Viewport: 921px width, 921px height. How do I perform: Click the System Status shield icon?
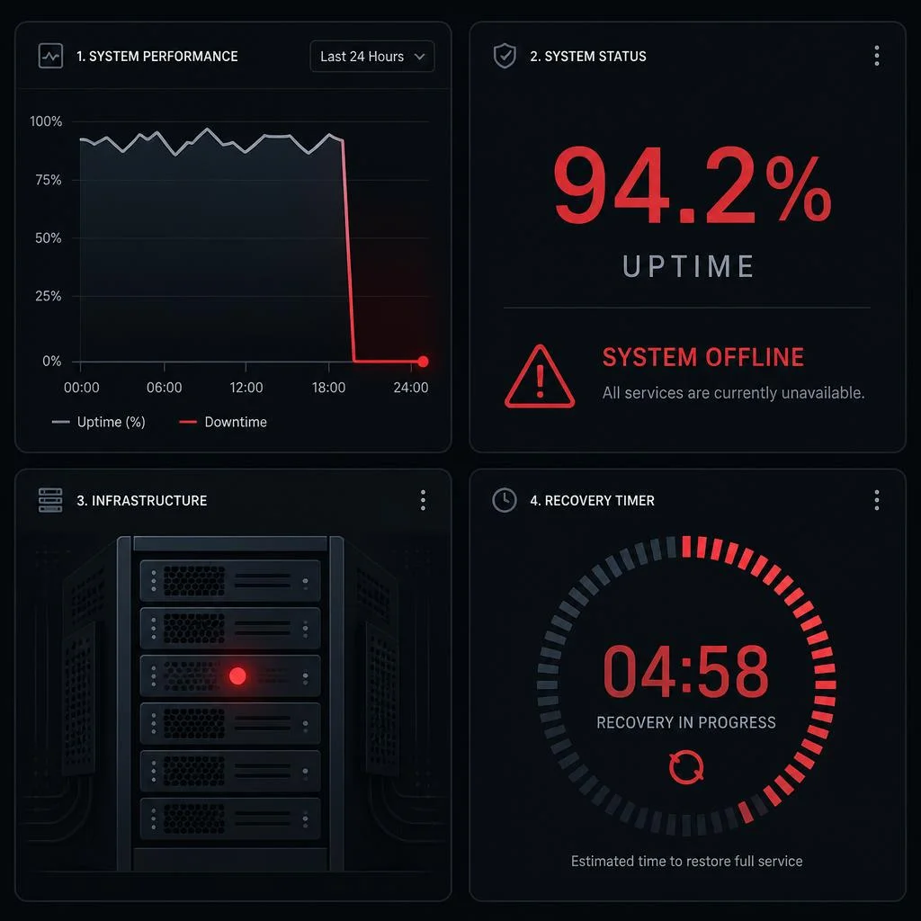click(505, 56)
